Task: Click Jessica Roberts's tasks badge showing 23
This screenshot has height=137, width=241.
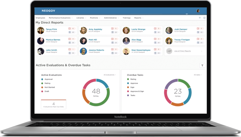Action: click(x=115, y=53)
